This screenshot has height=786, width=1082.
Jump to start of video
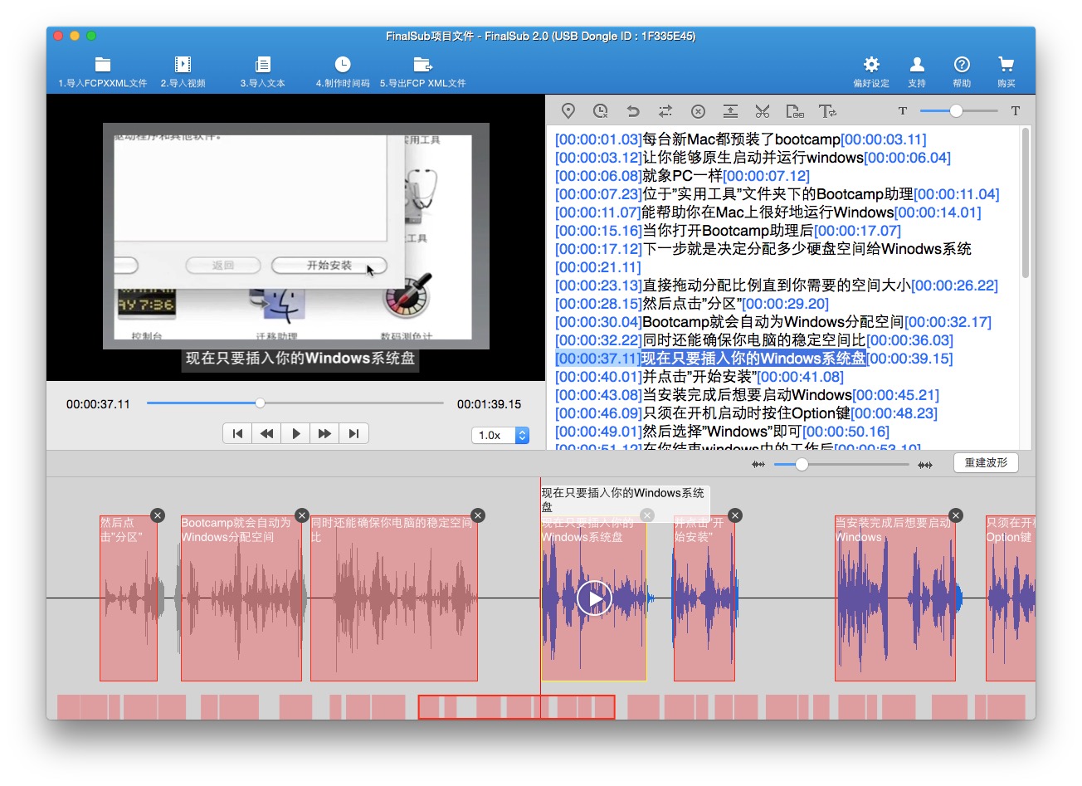237,433
